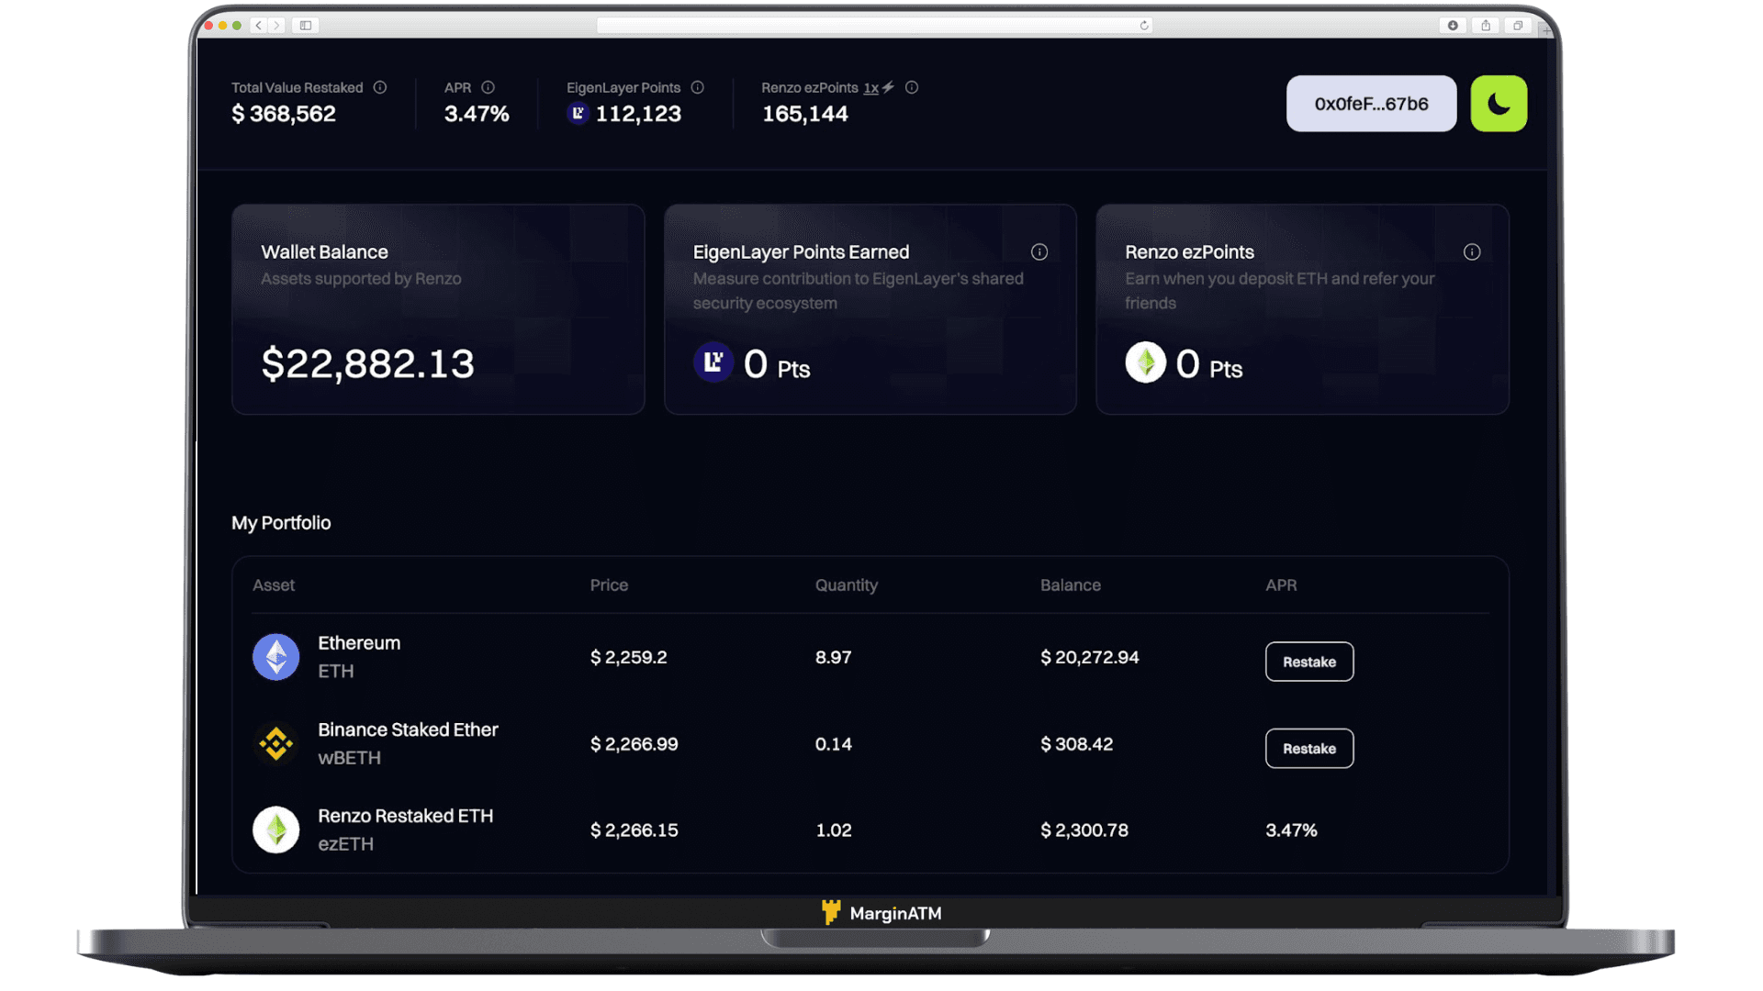The image size is (1763, 991).
Task: Click the $22,882.13 wallet balance value
Action: click(368, 363)
